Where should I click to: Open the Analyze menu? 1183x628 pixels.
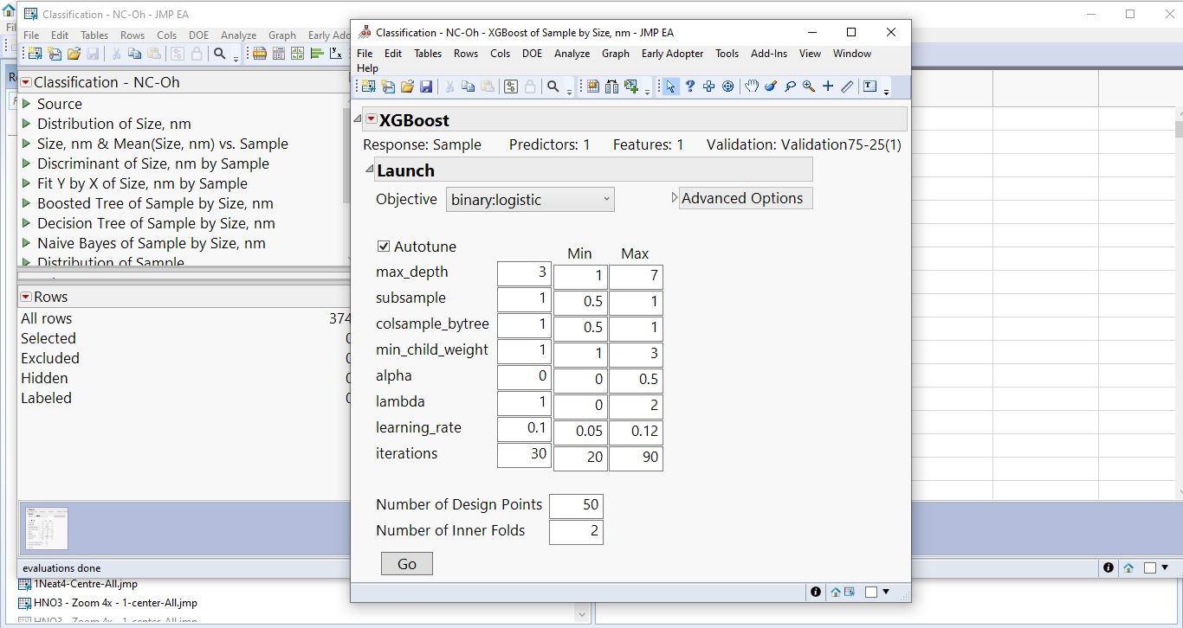pos(571,53)
